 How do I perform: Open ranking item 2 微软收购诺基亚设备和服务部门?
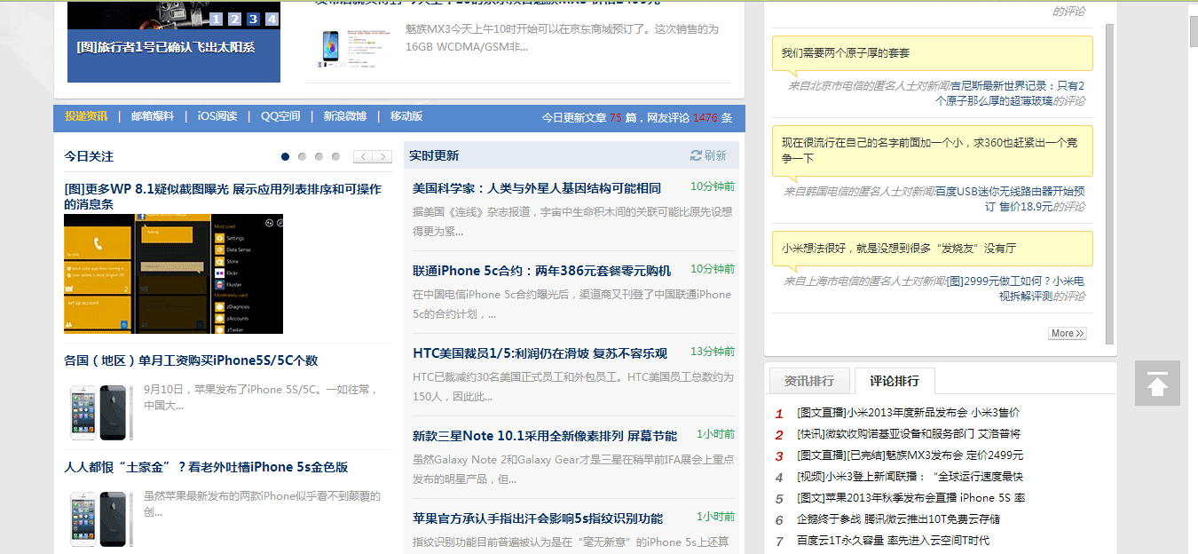point(909,434)
